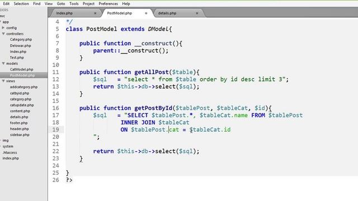358x201 pixels.
Task: Select the models folder
Action: pyautogui.click(x=12, y=63)
